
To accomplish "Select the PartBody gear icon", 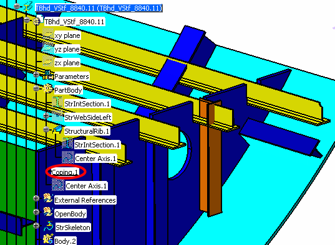I will tap(48, 88).
